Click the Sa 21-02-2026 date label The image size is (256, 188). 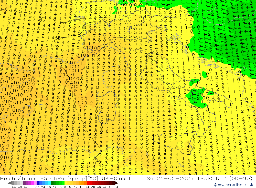(x=170, y=178)
